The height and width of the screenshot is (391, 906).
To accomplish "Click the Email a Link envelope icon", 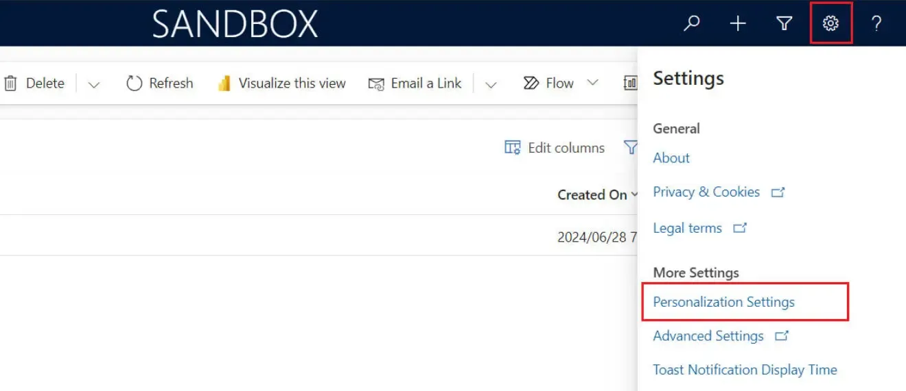I will [376, 84].
